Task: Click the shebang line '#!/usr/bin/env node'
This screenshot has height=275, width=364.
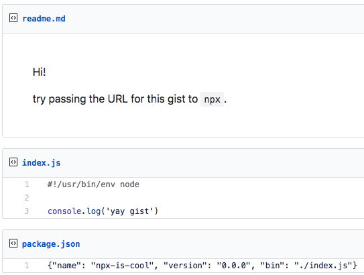Action: click(x=93, y=184)
